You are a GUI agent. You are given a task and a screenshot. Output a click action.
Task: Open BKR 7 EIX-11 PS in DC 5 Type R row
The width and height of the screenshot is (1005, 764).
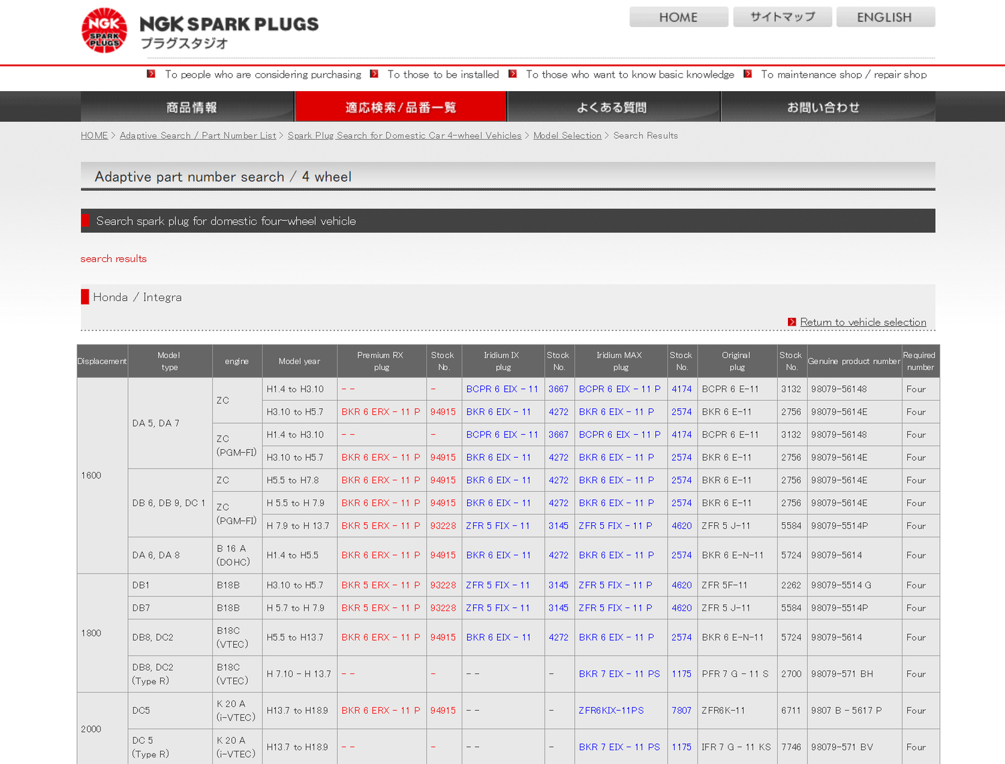(620, 747)
